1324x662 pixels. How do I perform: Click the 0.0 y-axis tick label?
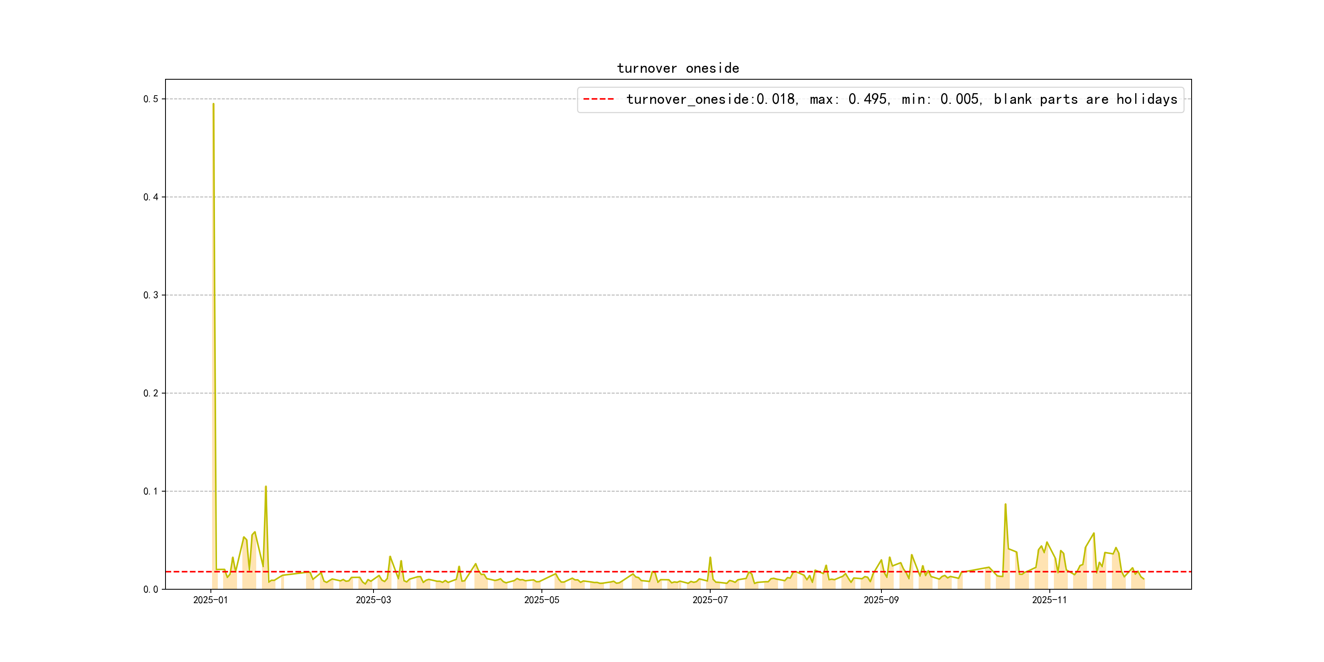[x=151, y=590]
